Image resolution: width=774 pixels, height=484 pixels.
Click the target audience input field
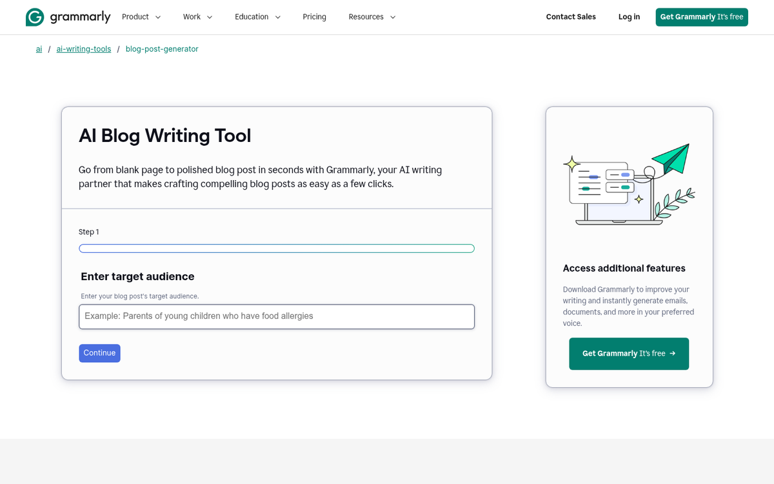276,316
